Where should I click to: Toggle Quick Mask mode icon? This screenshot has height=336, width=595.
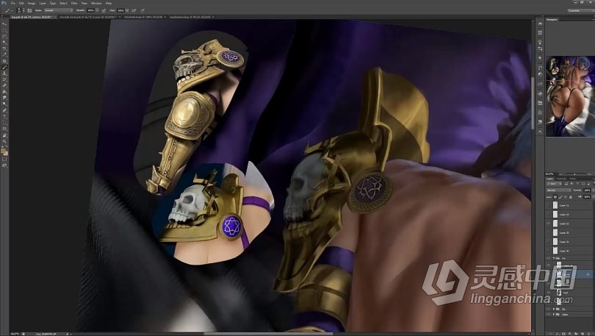(4, 160)
